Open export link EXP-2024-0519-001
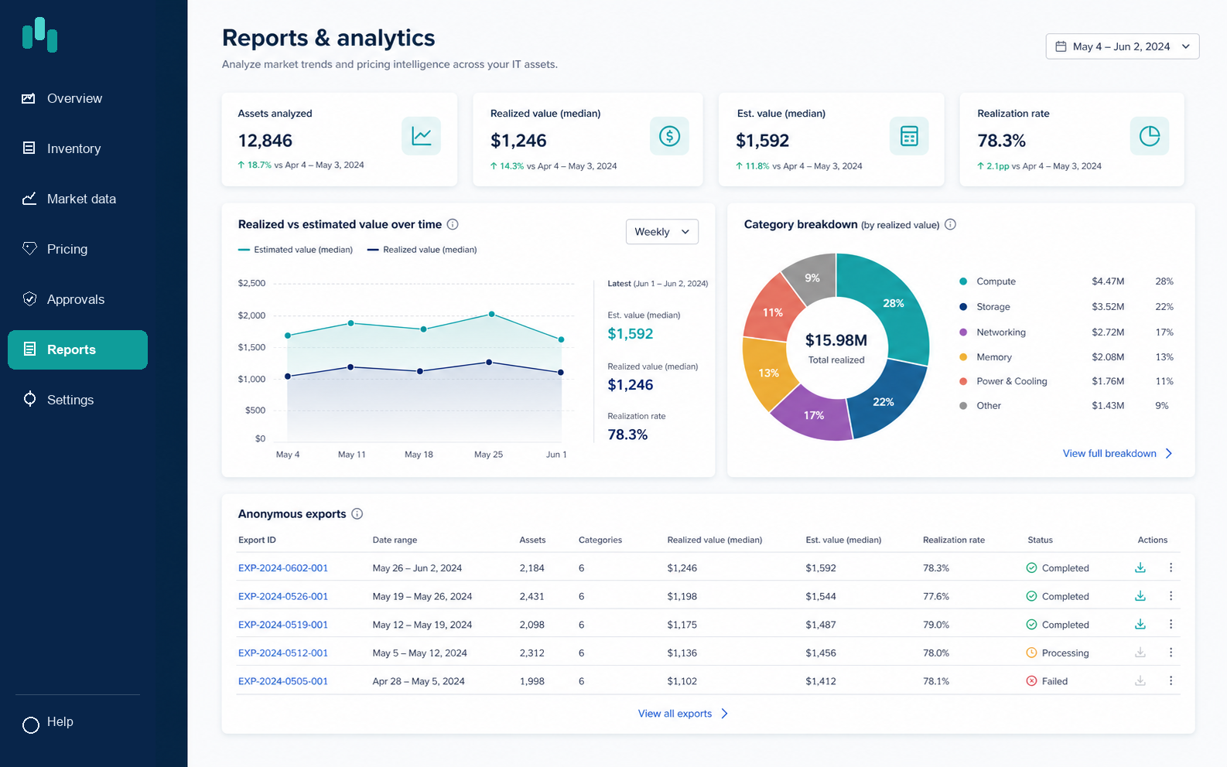This screenshot has width=1227, height=767. click(x=283, y=624)
